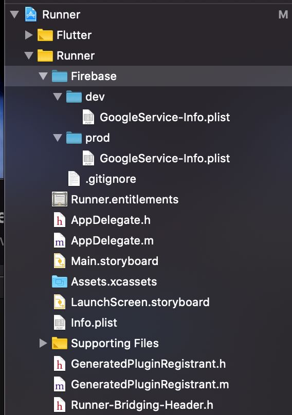This screenshot has height=415, width=292.
Task: Click the .gitignore document icon
Action: click(x=74, y=179)
